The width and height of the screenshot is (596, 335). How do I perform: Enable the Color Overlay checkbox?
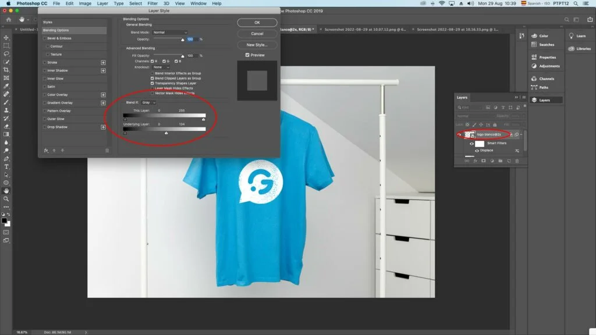[x=45, y=95]
